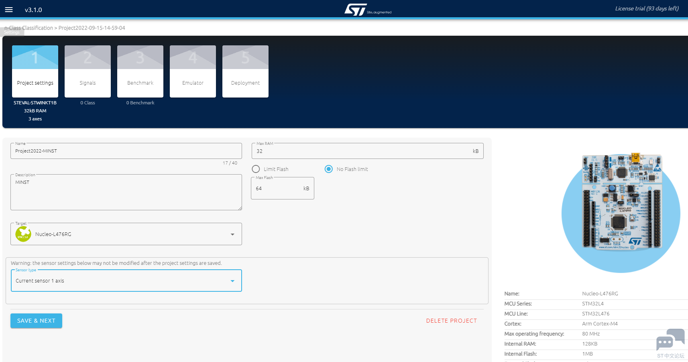Click the v3.1.0 version label
Viewport: 688px width, 362px height.
coord(33,10)
